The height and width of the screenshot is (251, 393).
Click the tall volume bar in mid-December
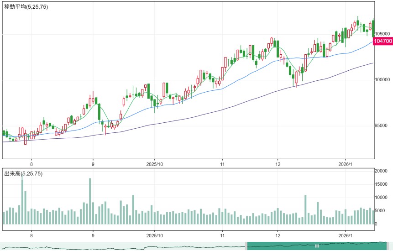click(305, 209)
